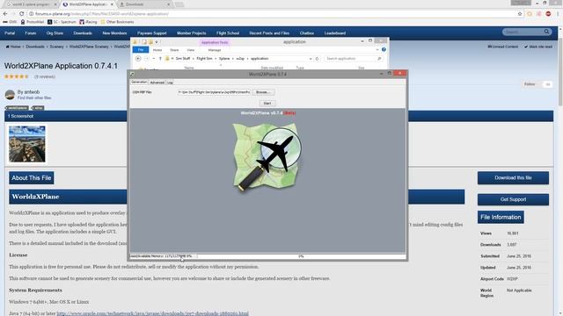Click the file's star rating
This screenshot has width=563, height=316.
coord(17,76)
